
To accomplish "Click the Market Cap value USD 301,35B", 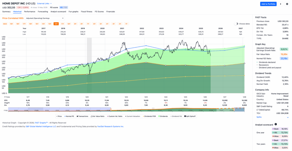I will (x=282, y=103).
